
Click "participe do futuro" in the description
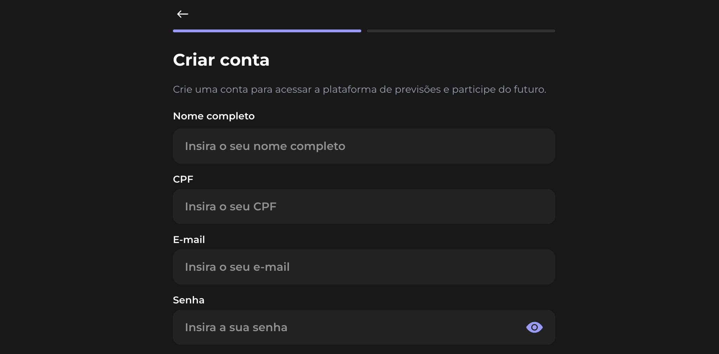point(499,90)
